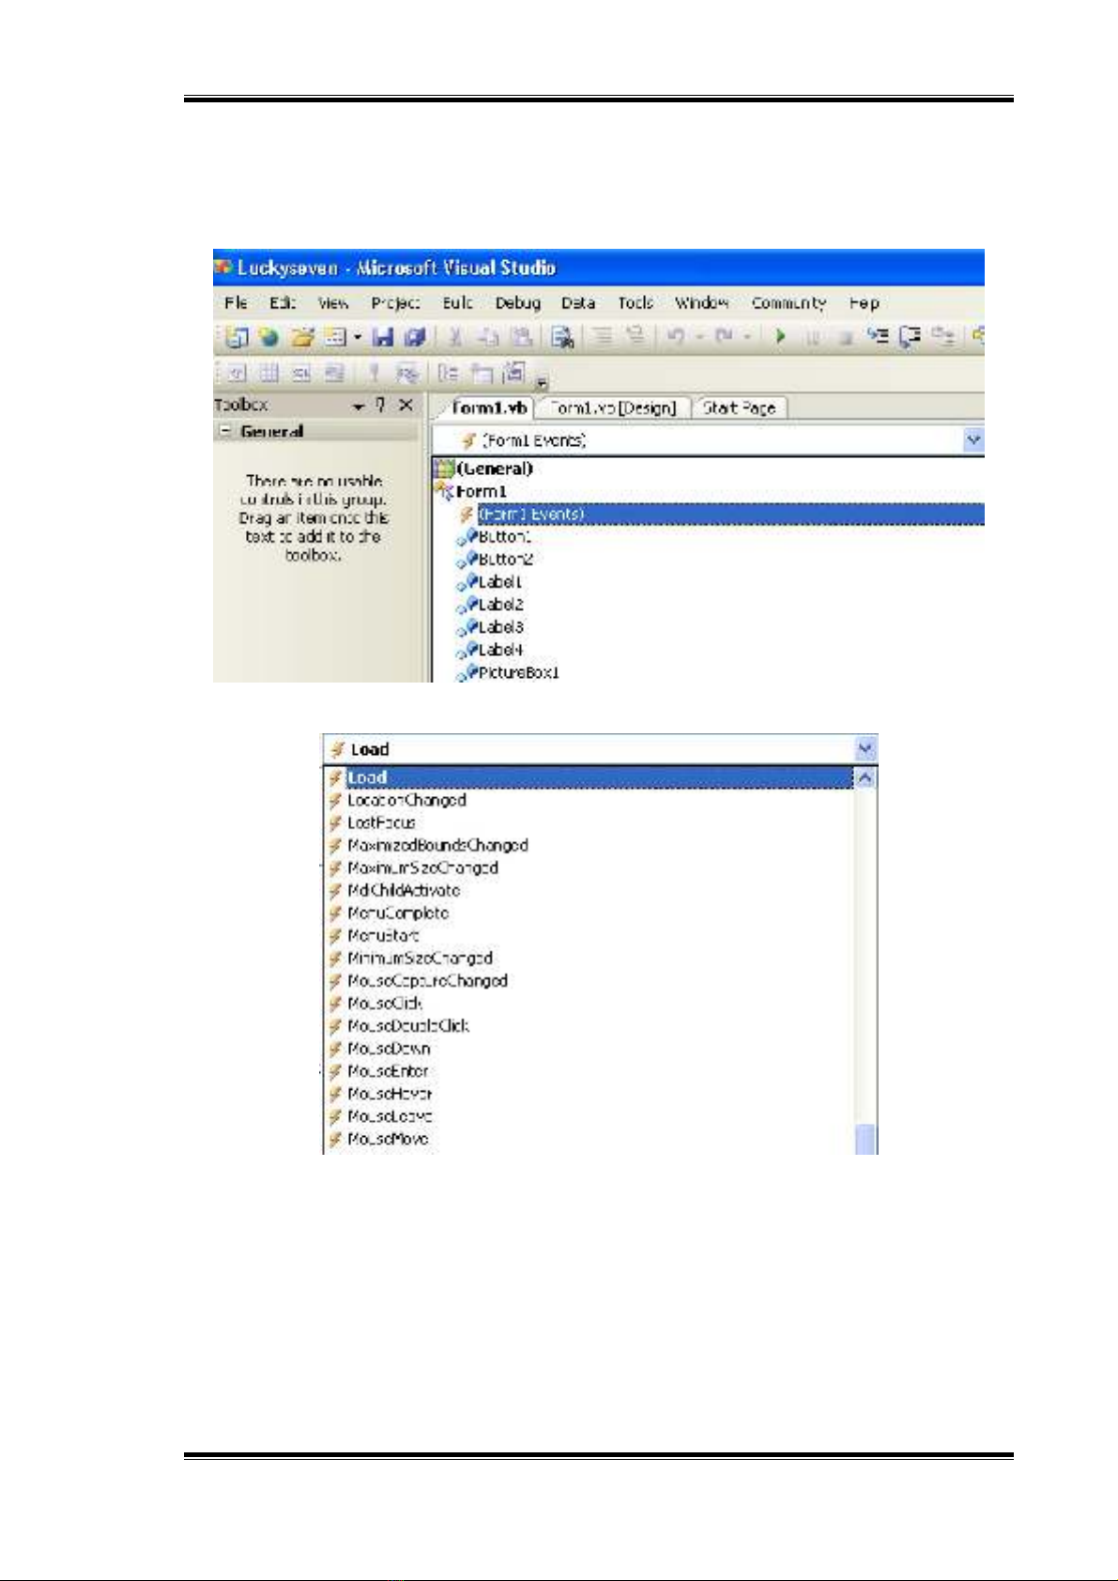The image size is (1118, 1581).
Task: Open the Form1 Events class dropdown
Action: tap(973, 440)
